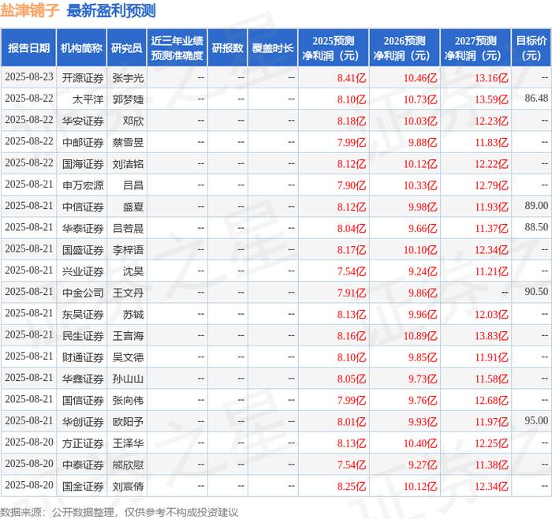Select the 财通证券 institution cell
This screenshot has width=552, height=519.
83,357
